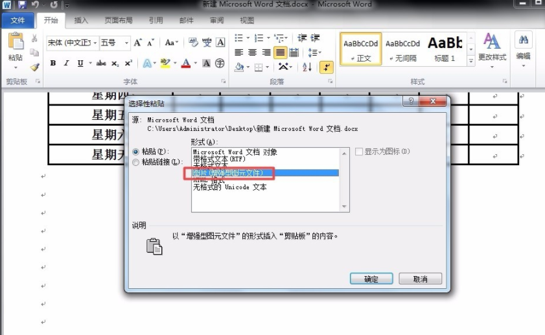Screen dimensions: 545x335
Task: Select the Paste (P) radio option
Action: point(136,152)
